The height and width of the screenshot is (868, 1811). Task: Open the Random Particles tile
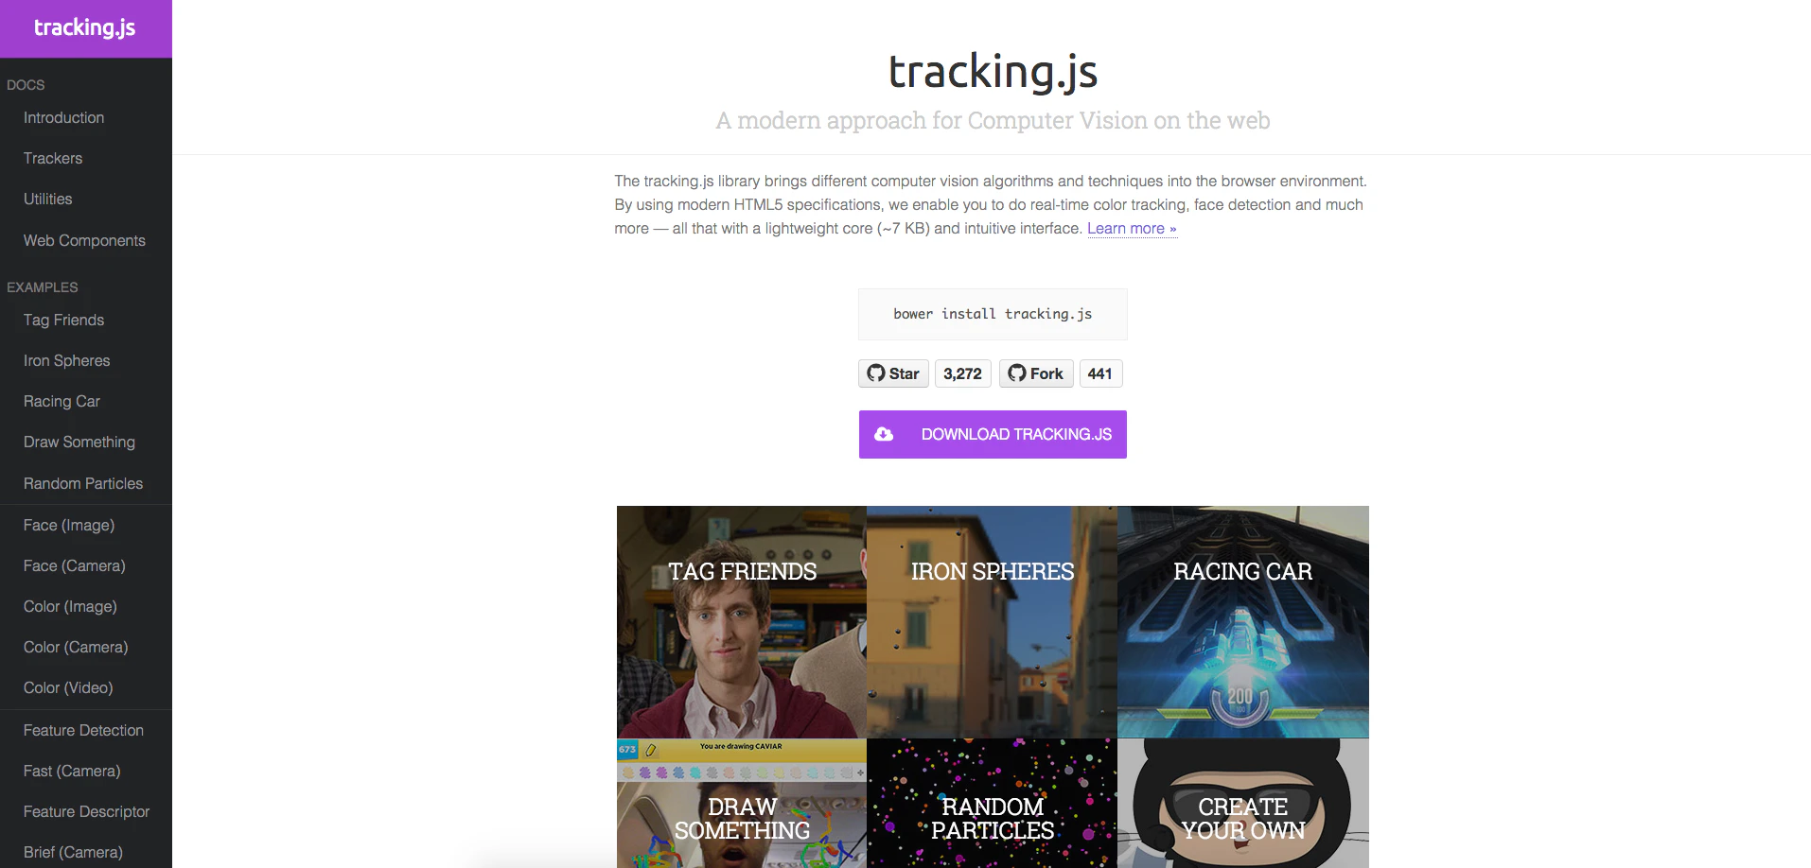pyautogui.click(x=992, y=804)
